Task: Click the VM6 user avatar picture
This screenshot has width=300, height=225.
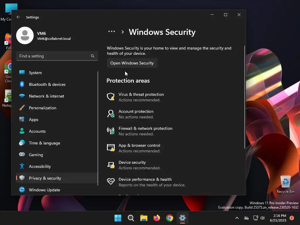Action: click(25, 35)
